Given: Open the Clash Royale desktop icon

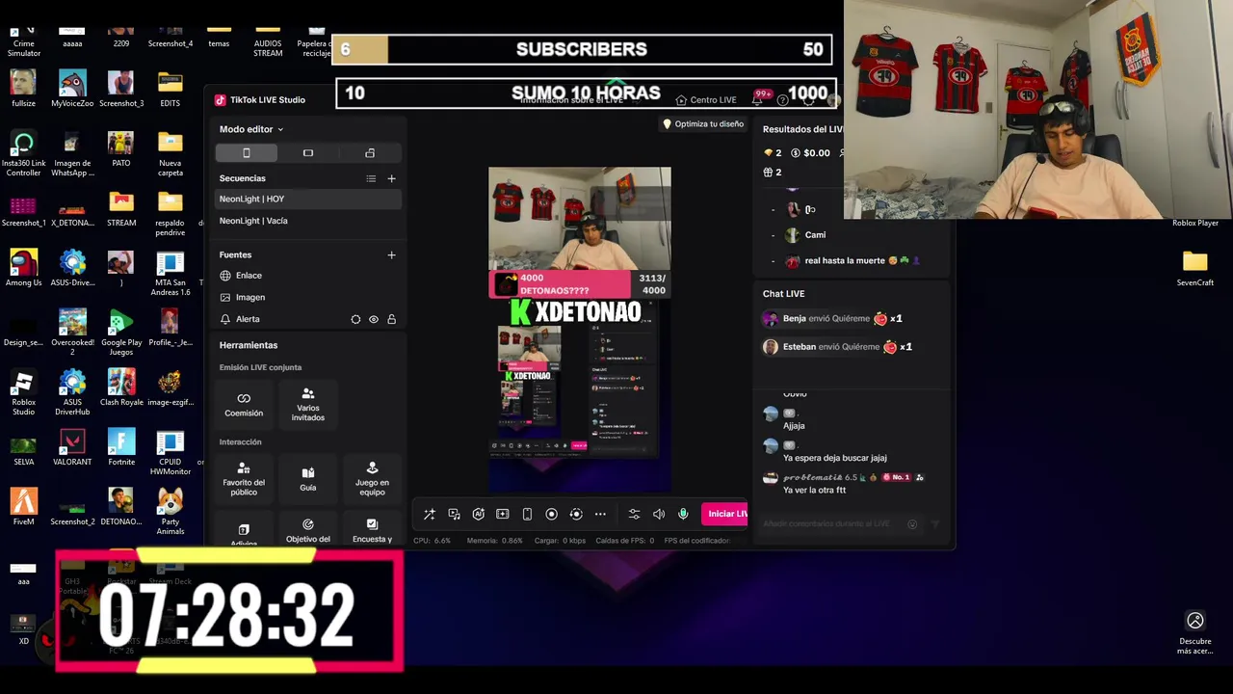Looking at the screenshot, I should point(121,388).
